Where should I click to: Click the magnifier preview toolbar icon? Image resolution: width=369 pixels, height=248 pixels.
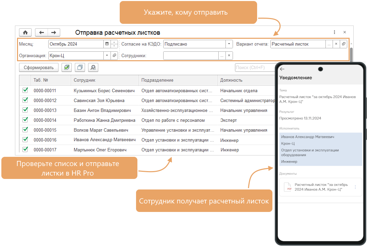(x=93, y=68)
